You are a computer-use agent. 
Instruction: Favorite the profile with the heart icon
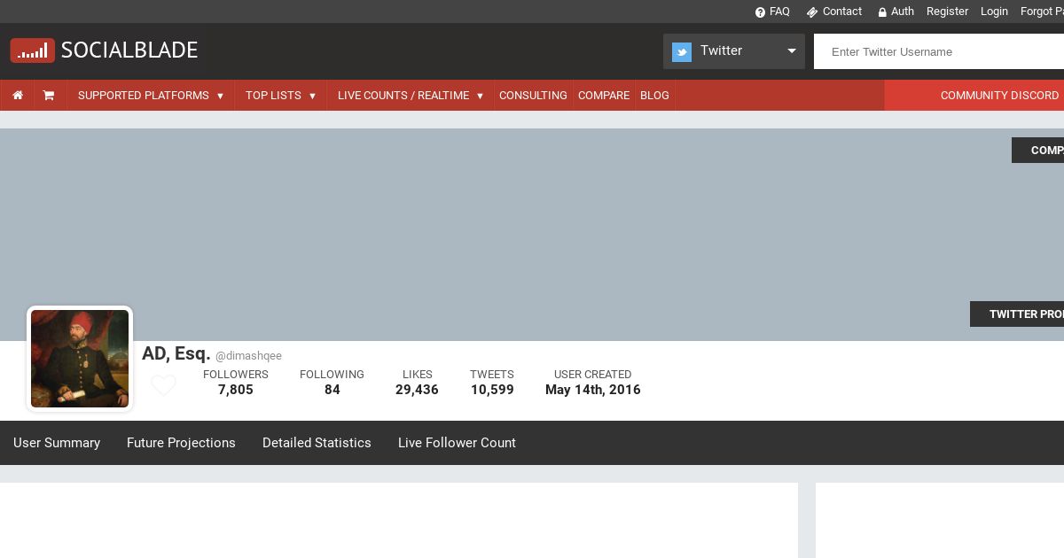[x=163, y=384]
